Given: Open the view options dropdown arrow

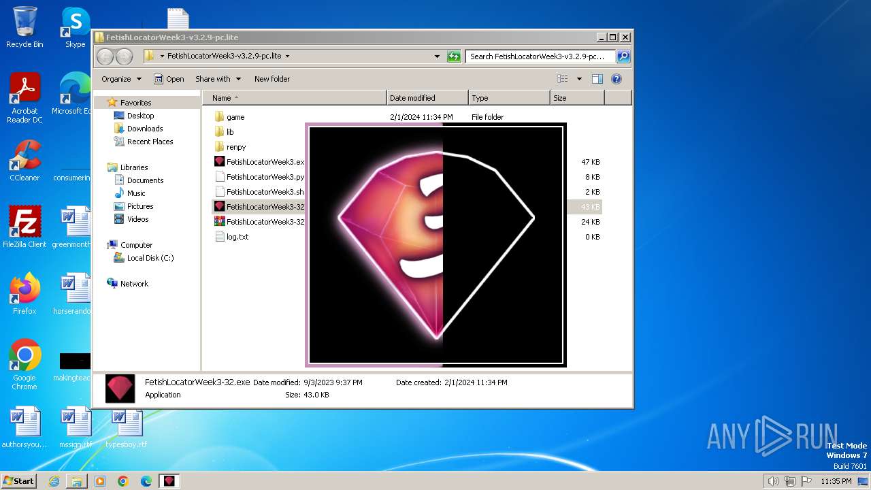Looking at the screenshot, I should click(579, 79).
